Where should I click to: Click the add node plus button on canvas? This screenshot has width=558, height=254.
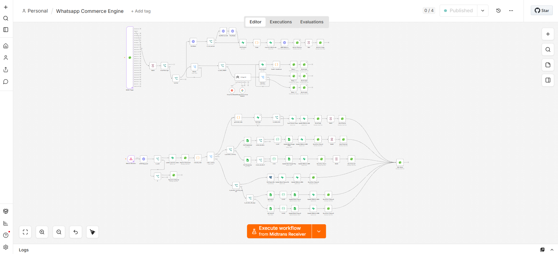[548, 34]
